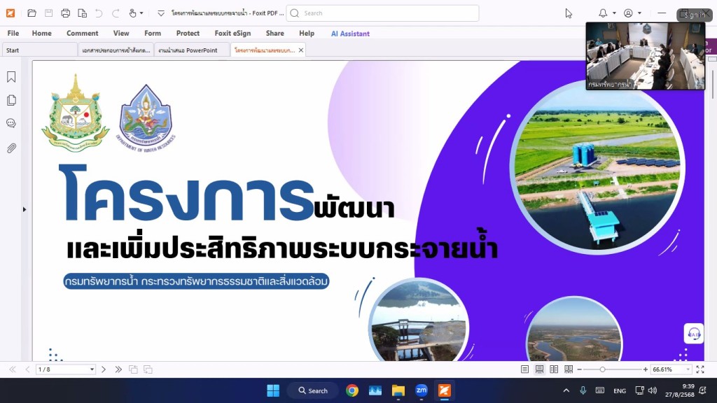Viewport: 717px width, 403px height.
Task: Switch to continuous page view mode
Action: pyautogui.click(x=540, y=369)
